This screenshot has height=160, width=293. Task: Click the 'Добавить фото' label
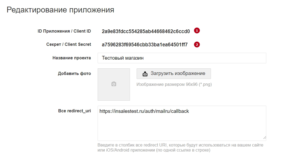coord(74,74)
